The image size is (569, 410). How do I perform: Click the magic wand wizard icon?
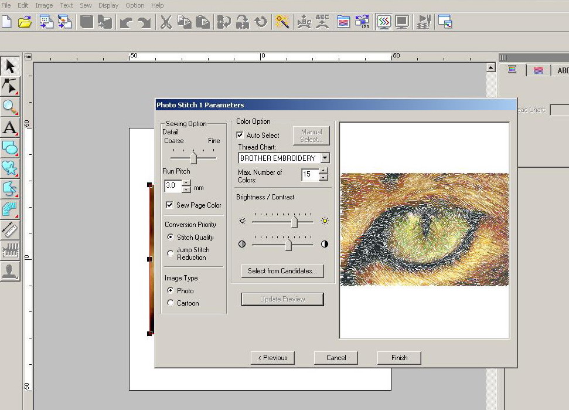[x=283, y=22]
